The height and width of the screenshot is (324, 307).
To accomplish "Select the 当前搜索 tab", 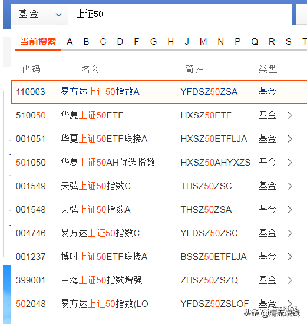I will 38,42.
